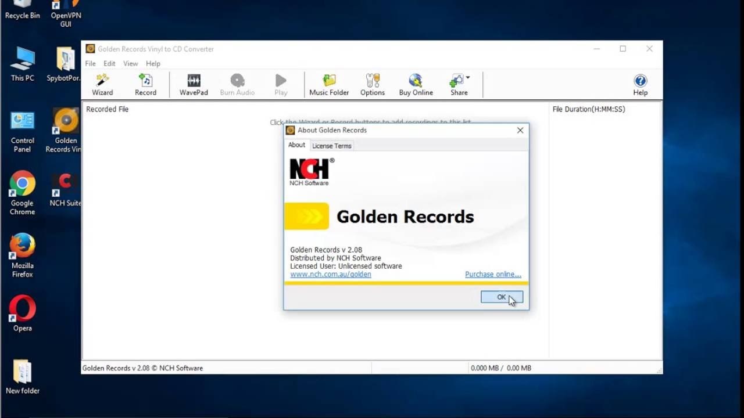
Task: Select the Opera desktop icon
Action: [23, 314]
